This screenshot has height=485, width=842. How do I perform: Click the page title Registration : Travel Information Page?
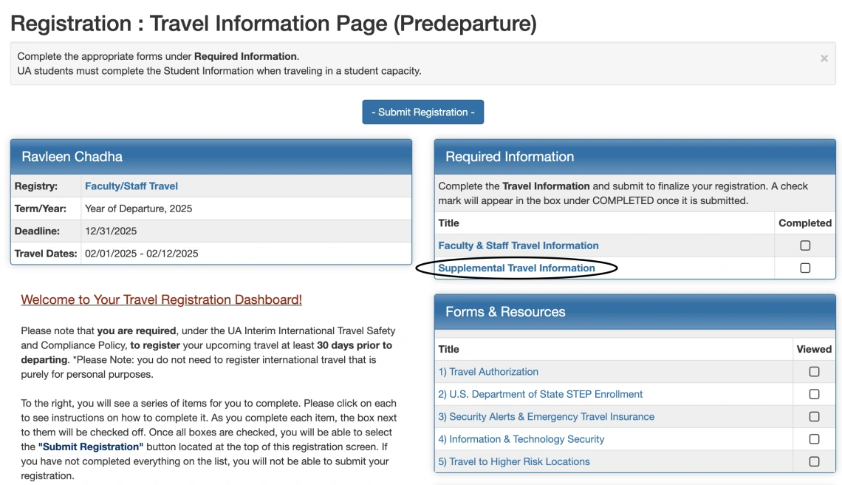[x=273, y=24]
